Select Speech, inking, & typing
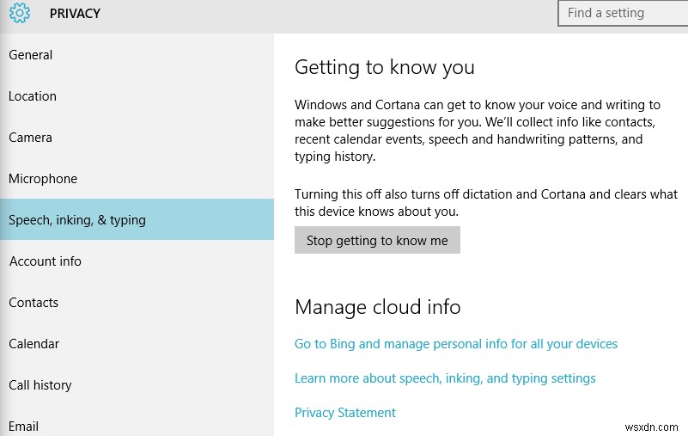The image size is (688, 436). [77, 220]
